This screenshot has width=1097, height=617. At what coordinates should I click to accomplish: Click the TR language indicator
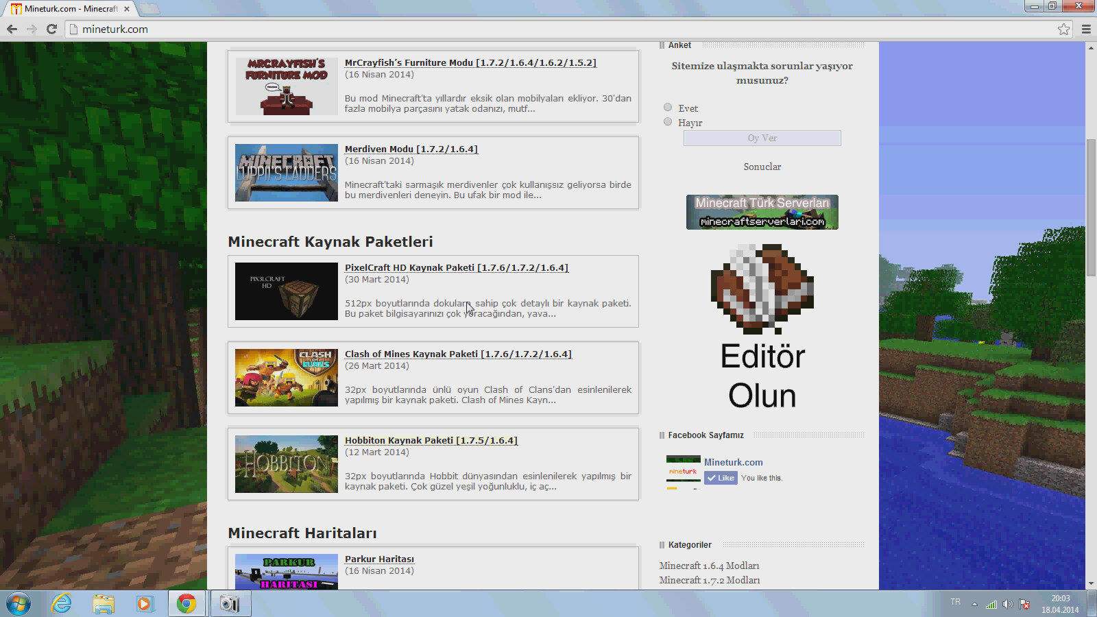point(955,602)
